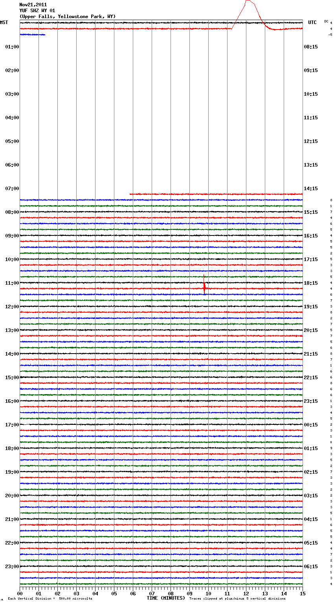Click the UTC column header

(x=312, y=22)
